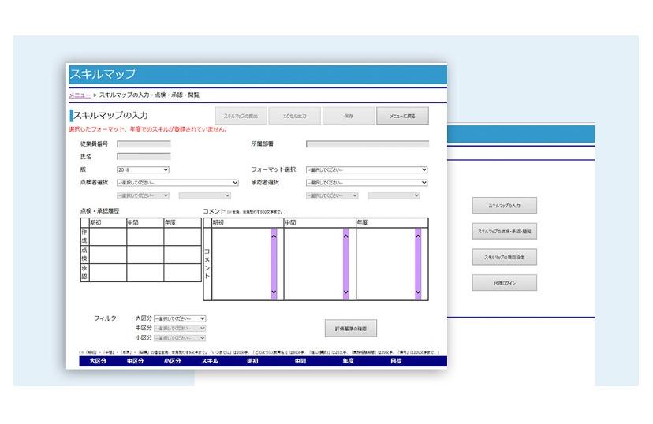653x424 pixels.
Task: Select the 代理ログイン menu button
Action: [504, 282]
